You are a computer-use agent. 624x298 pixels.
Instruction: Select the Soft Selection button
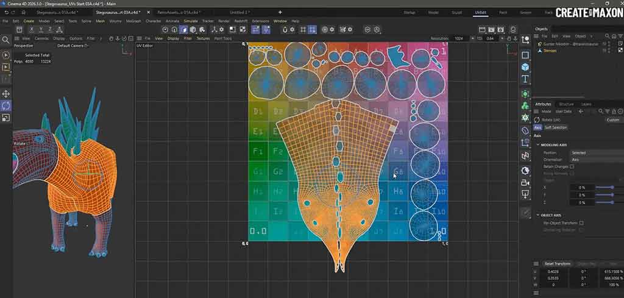(x=556, y=127)
